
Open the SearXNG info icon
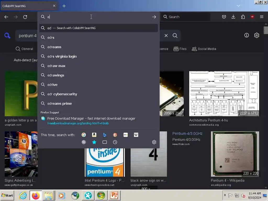click(247, 35)
